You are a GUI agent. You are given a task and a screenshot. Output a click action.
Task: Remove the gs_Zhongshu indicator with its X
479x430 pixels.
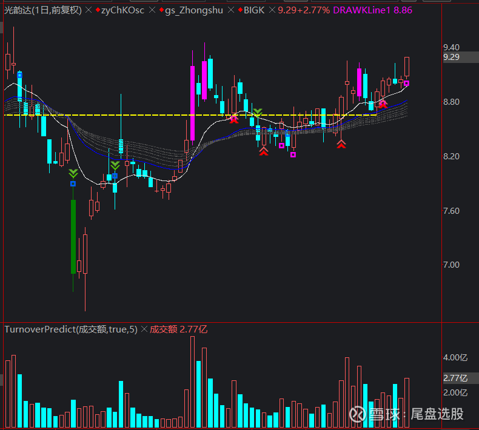pos(231,10)
